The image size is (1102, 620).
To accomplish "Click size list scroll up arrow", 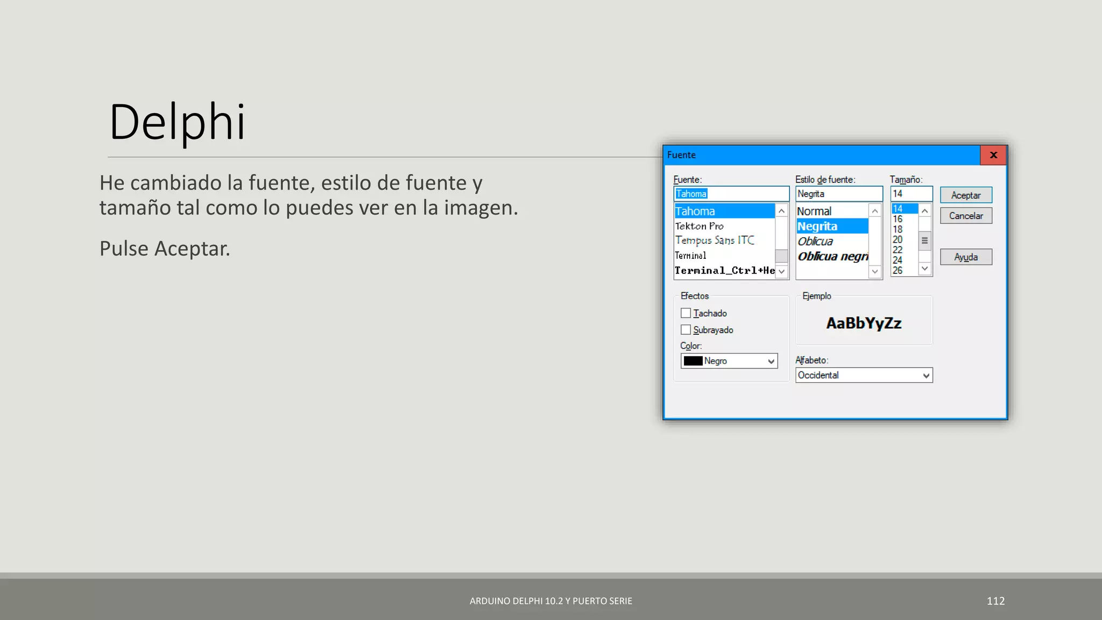I will 925,210.
